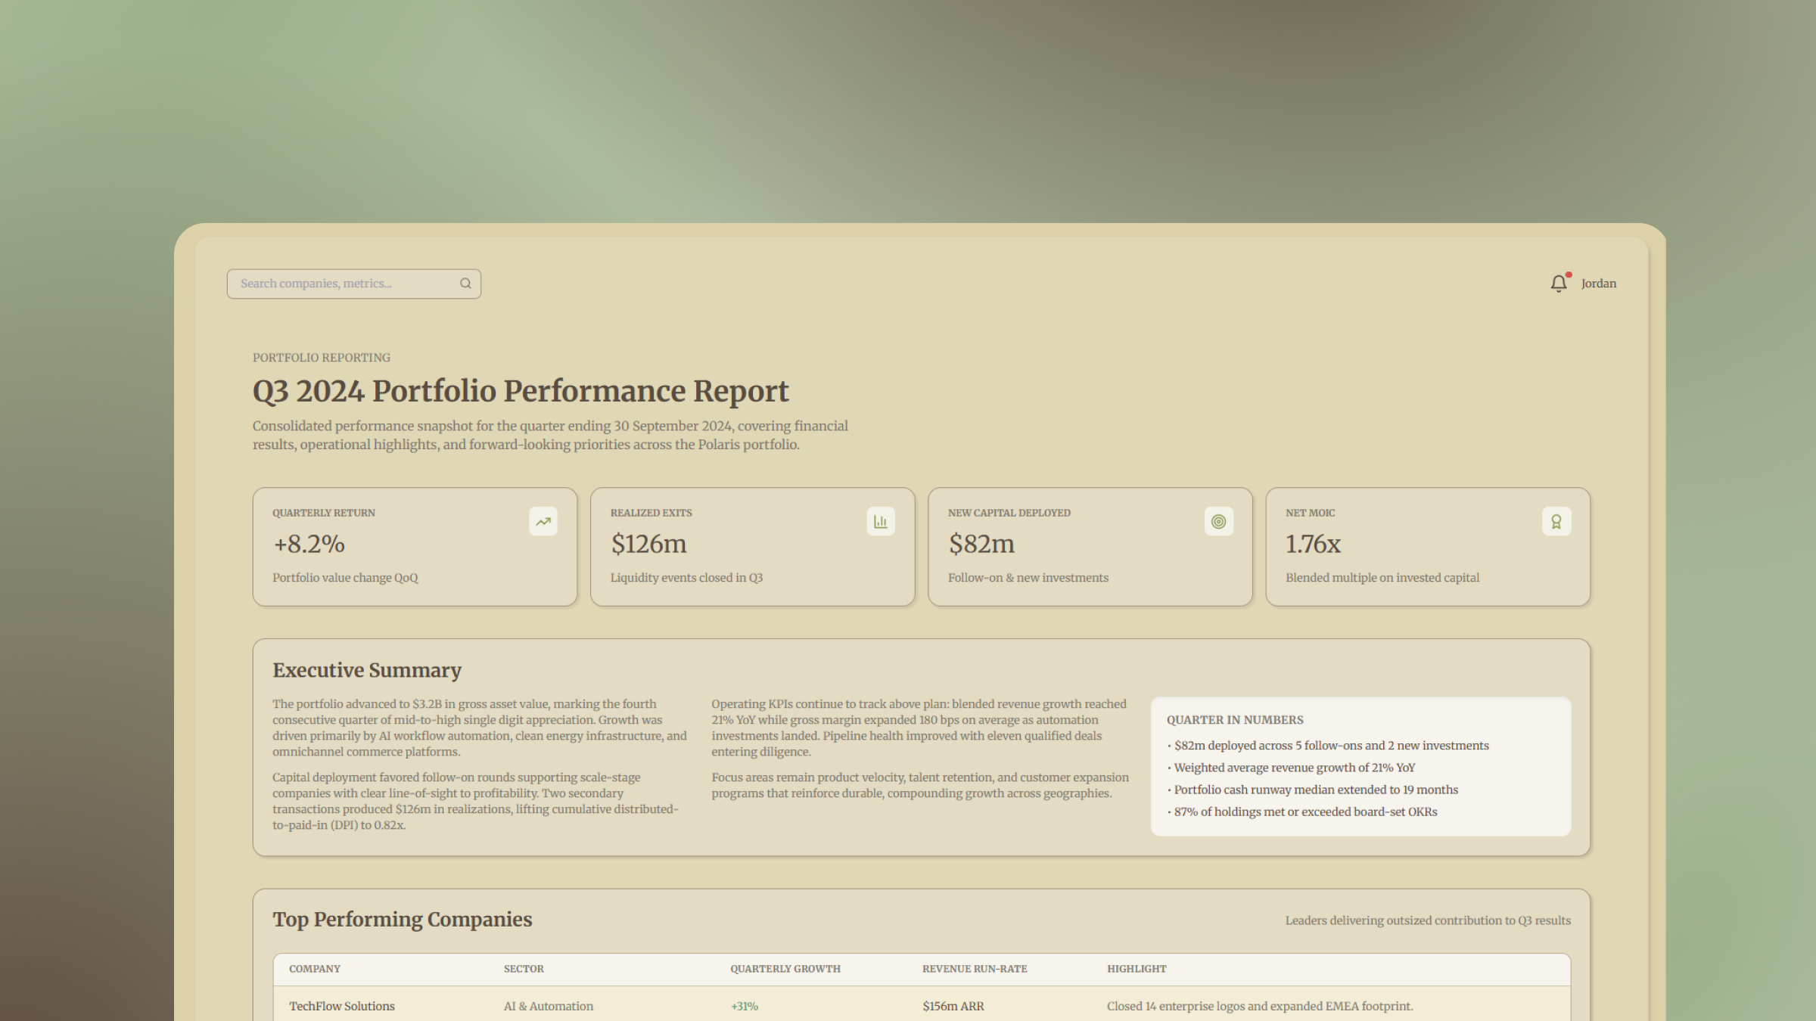Viewport: 1816px width, 1021px height.
Task: Sort by Quarterly Growth column header
Action: [785, 969]
